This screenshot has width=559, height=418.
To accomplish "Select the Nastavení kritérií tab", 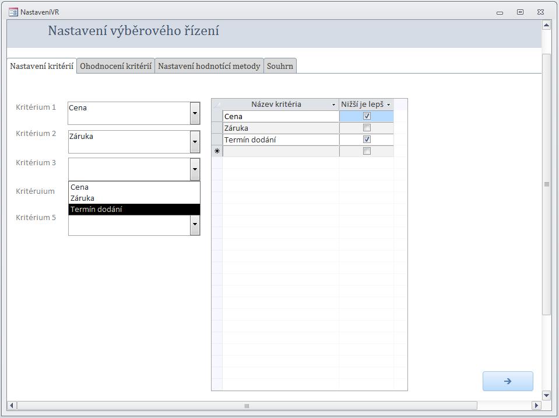I will 42,66.
